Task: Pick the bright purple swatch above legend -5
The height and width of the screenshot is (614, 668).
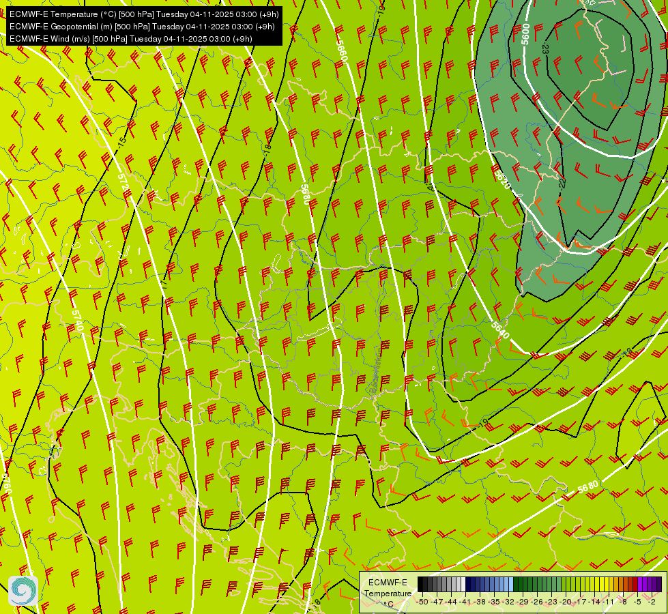Action: point(640,585)
